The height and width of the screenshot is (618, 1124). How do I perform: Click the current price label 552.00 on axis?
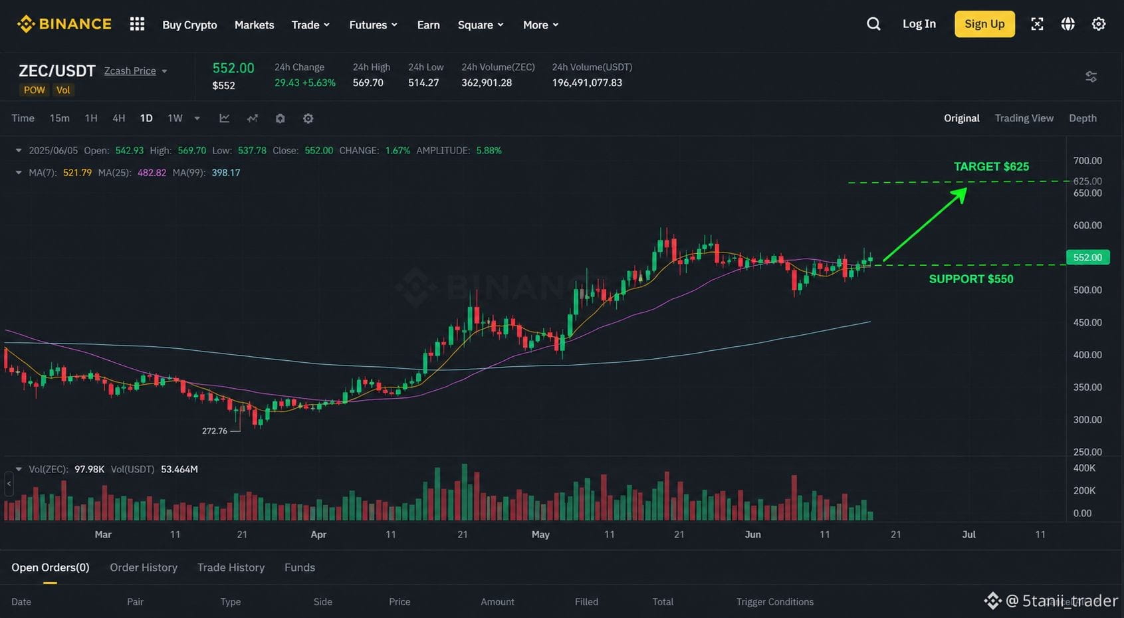1087,257
